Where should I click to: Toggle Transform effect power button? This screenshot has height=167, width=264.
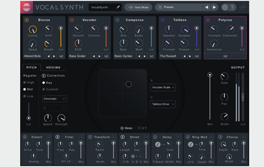90,137
